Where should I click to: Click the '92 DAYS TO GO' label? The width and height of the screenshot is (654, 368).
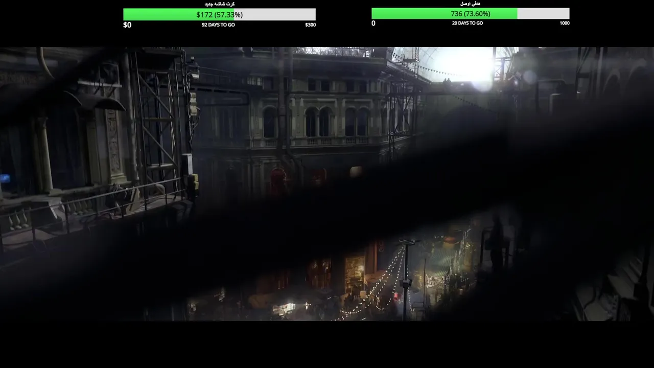pyautogui.click(x=218, y=25)
